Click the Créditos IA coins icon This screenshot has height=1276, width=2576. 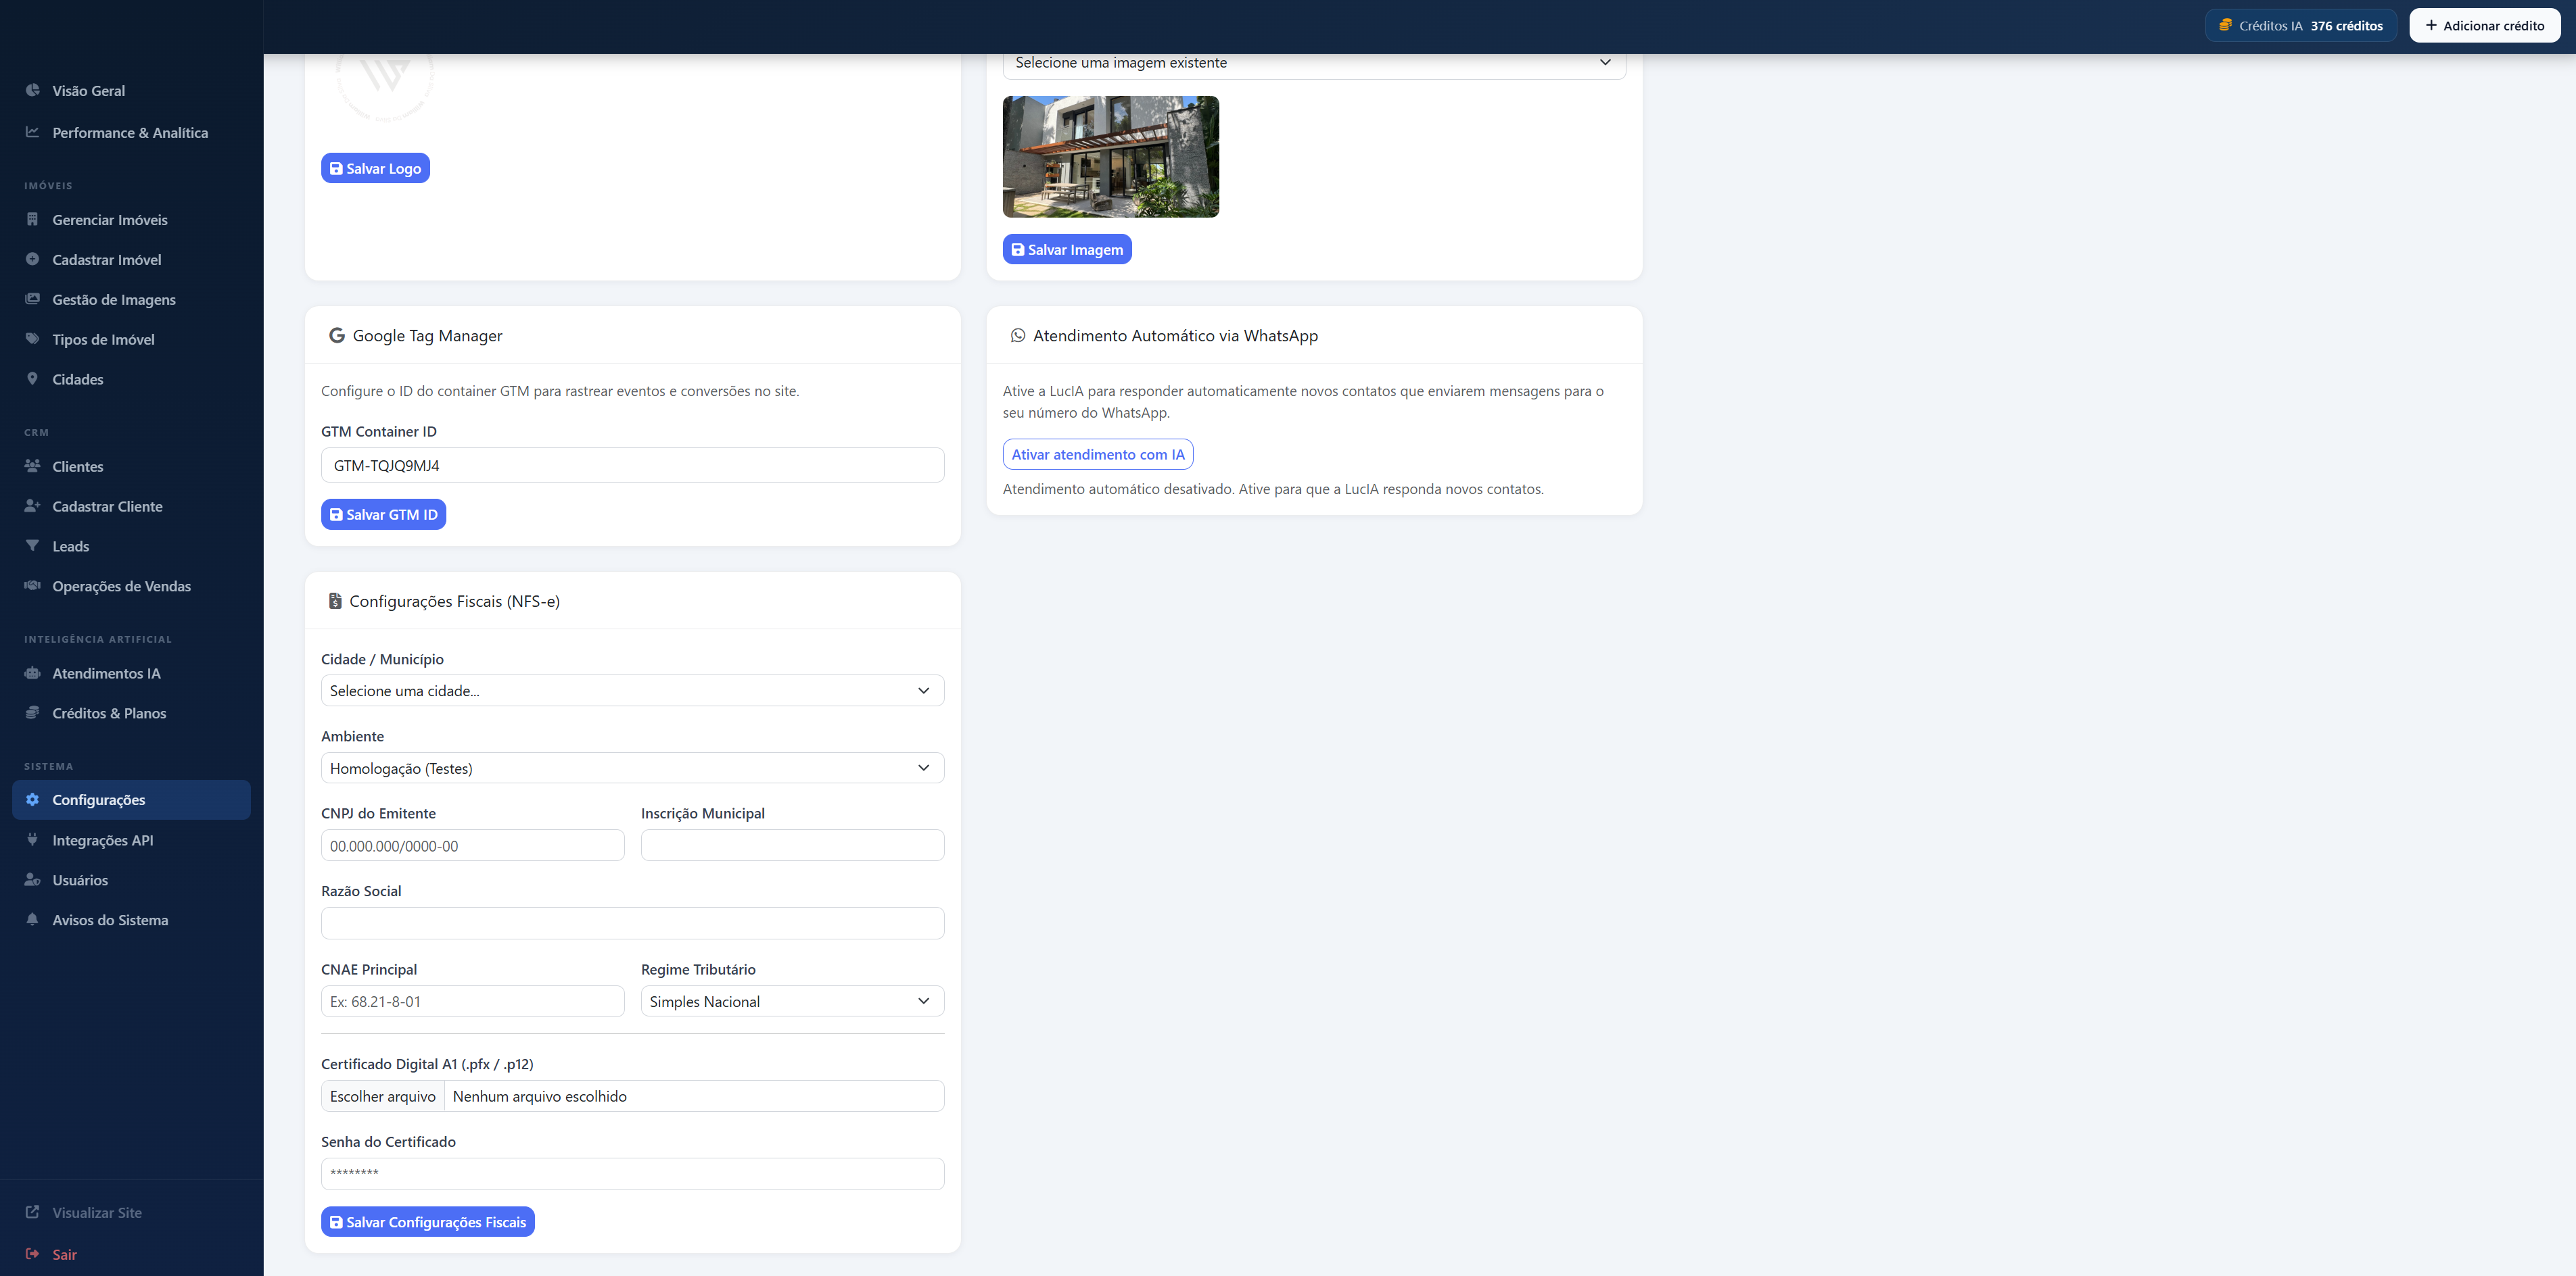(2225, 25)
